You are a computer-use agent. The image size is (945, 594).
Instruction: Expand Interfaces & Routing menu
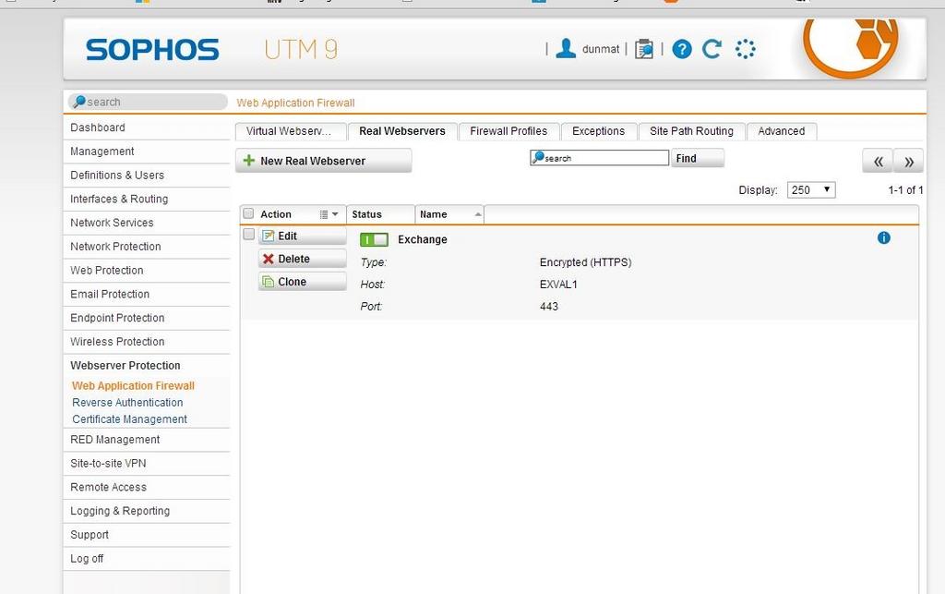[x=147, y=199]
